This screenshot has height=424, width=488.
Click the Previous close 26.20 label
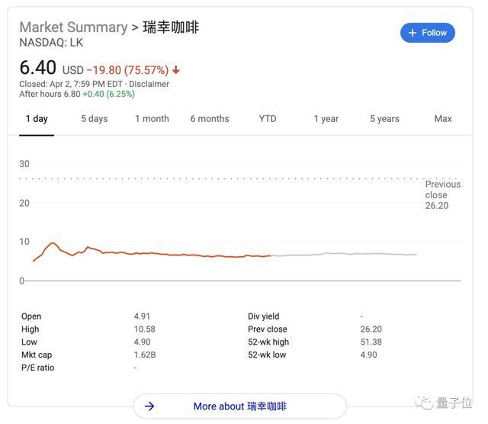click(442, 194)
